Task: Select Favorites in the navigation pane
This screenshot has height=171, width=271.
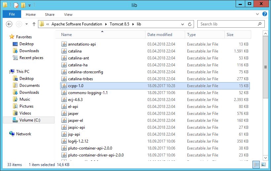Action: click(x=24, y=37)
